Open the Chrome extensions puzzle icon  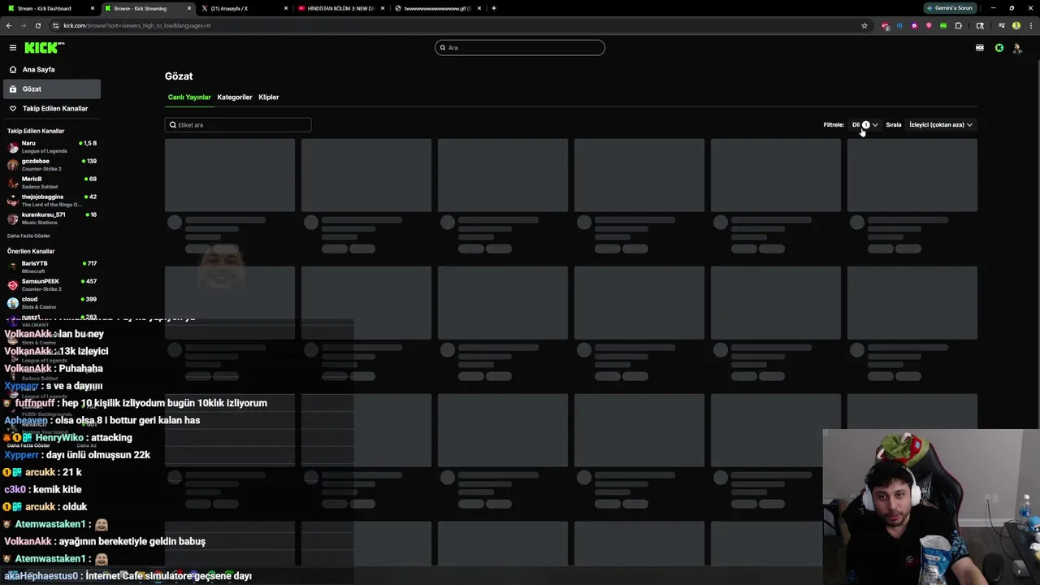[x=958, y=25]
